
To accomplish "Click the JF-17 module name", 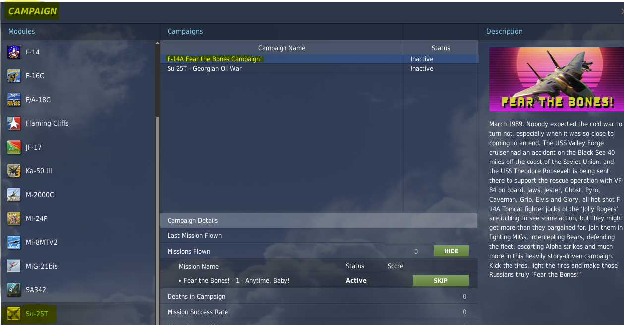I will click(34, 147).
